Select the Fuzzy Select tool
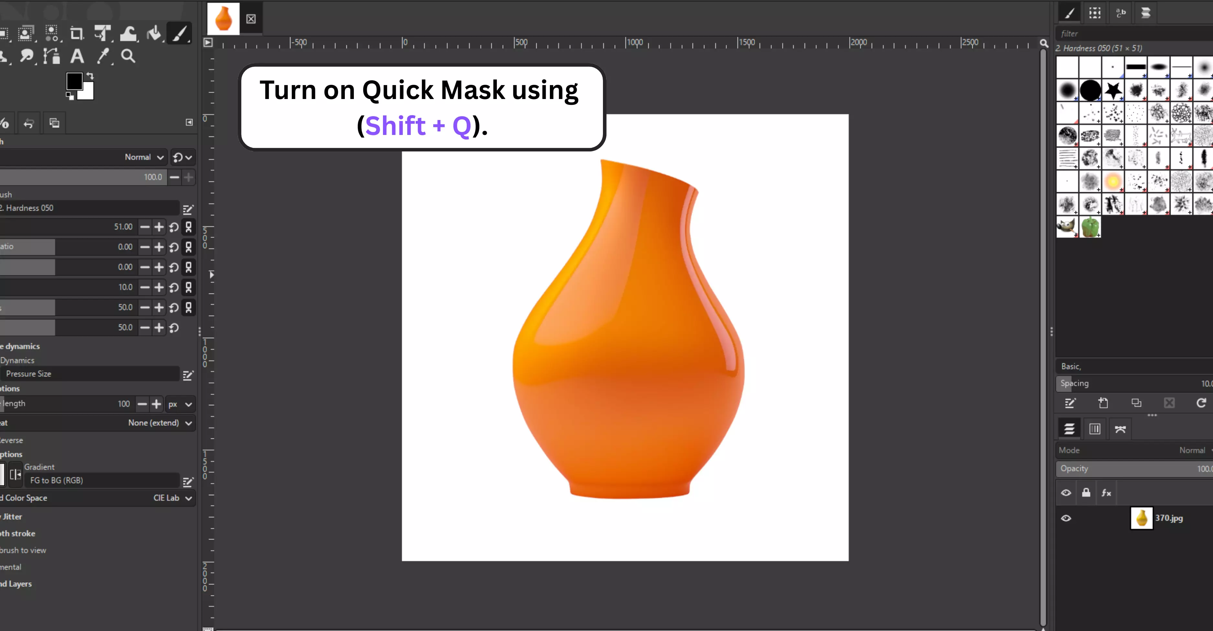 tap(51, 33)
